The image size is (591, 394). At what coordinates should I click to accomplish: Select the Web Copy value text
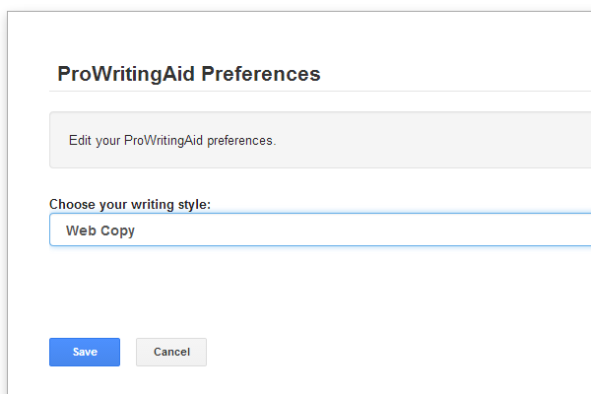pyautogui.click(x=100, y=230)
